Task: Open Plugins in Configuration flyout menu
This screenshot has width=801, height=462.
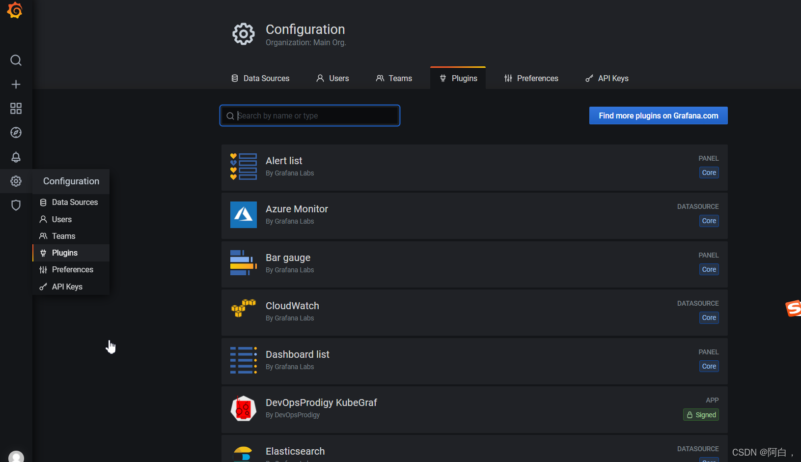Action: pyautogui.click(x=71, y=253)
